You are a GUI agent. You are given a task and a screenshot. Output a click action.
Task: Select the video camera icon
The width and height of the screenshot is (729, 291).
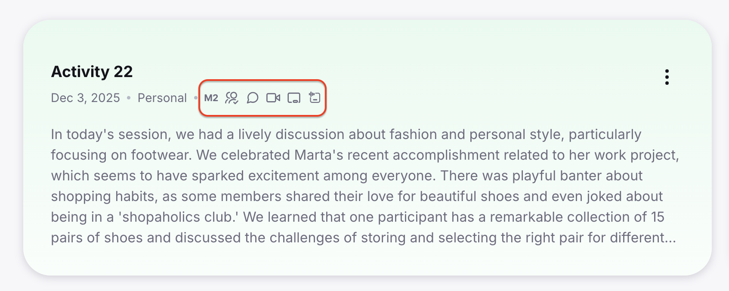point(273,98)
